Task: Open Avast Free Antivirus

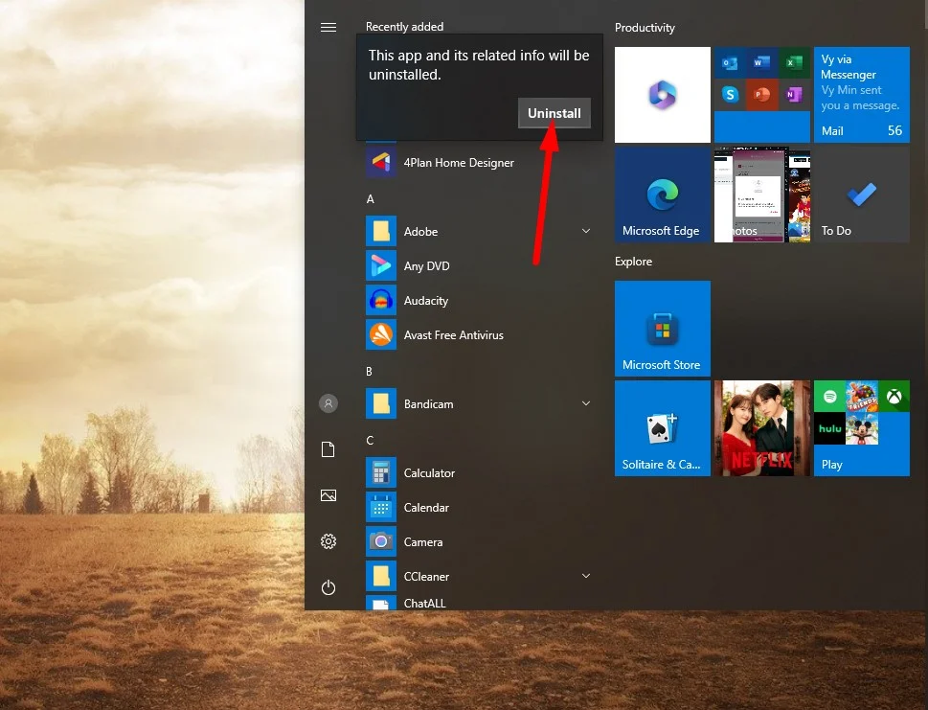Action: [453, 334]
